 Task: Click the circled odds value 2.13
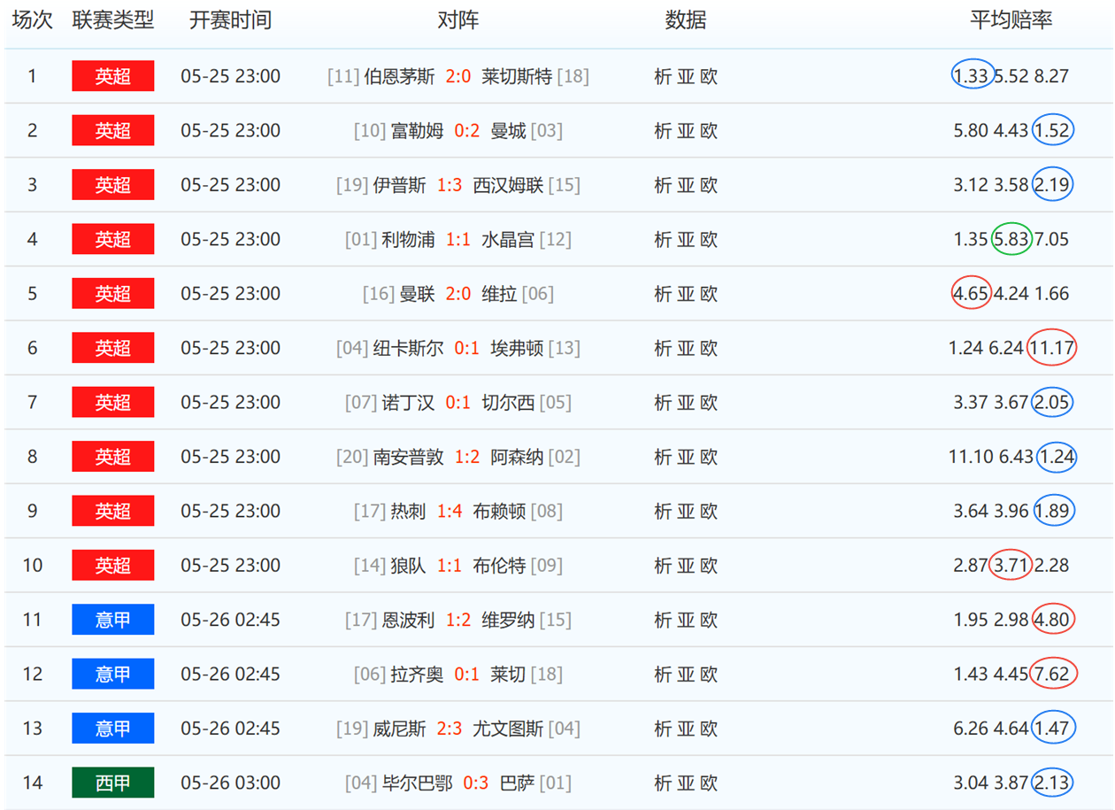1052,783
